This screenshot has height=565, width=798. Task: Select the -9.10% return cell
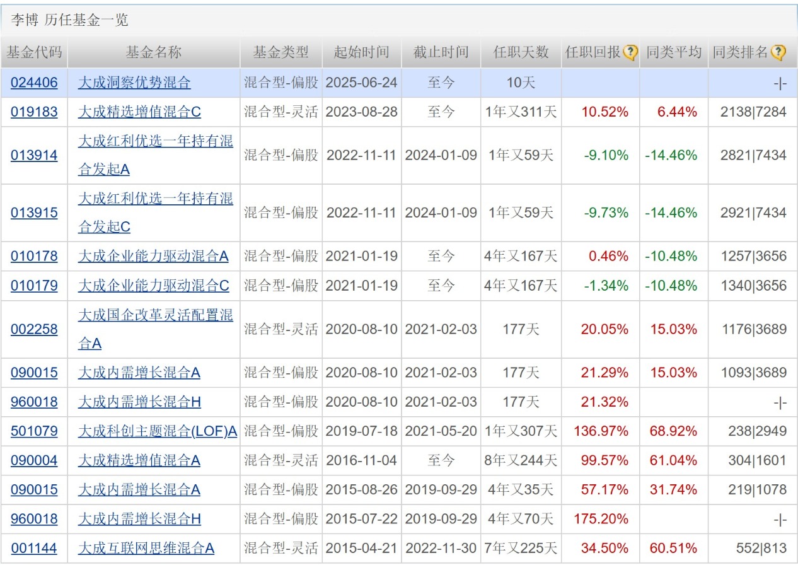pos(601,155)
